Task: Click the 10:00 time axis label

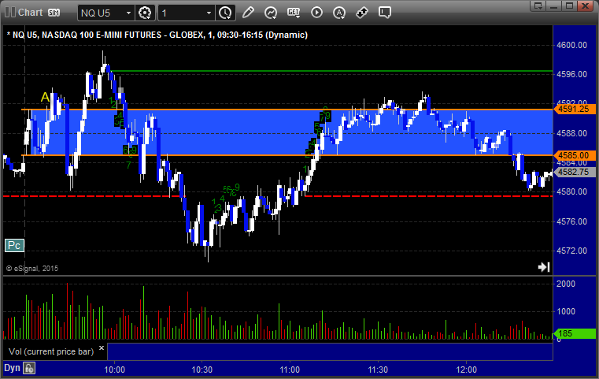Action: pos(115,370)
